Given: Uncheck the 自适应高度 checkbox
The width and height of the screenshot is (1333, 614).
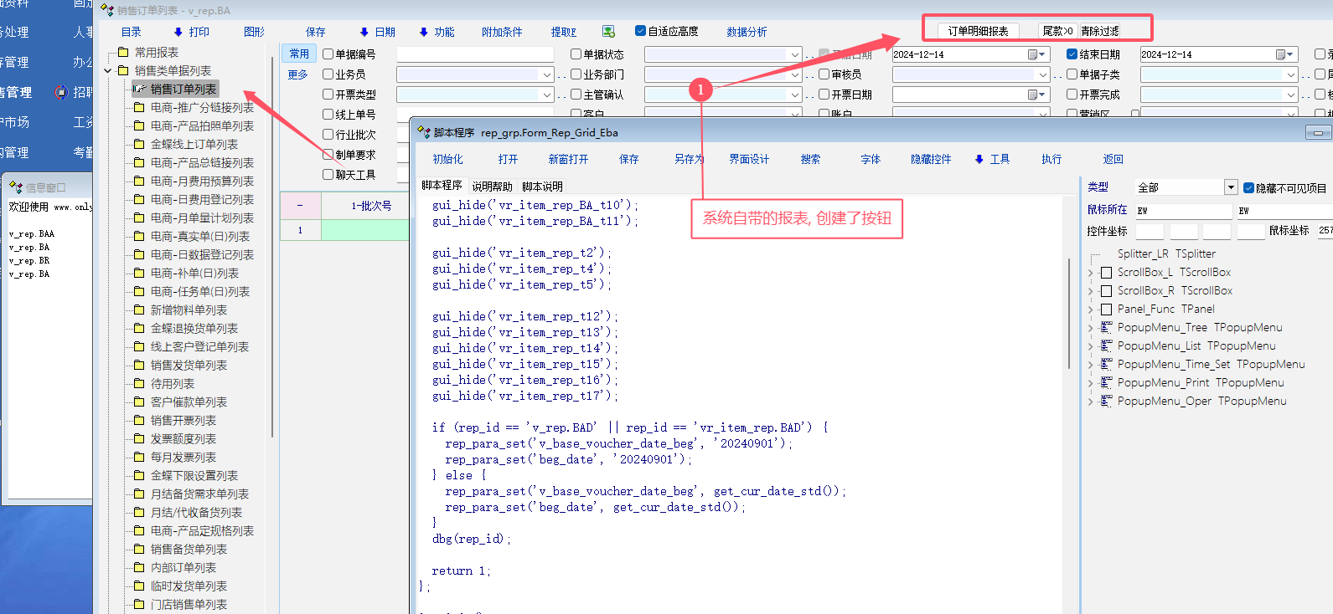Looking at the screenshot, I should [641, 32].
